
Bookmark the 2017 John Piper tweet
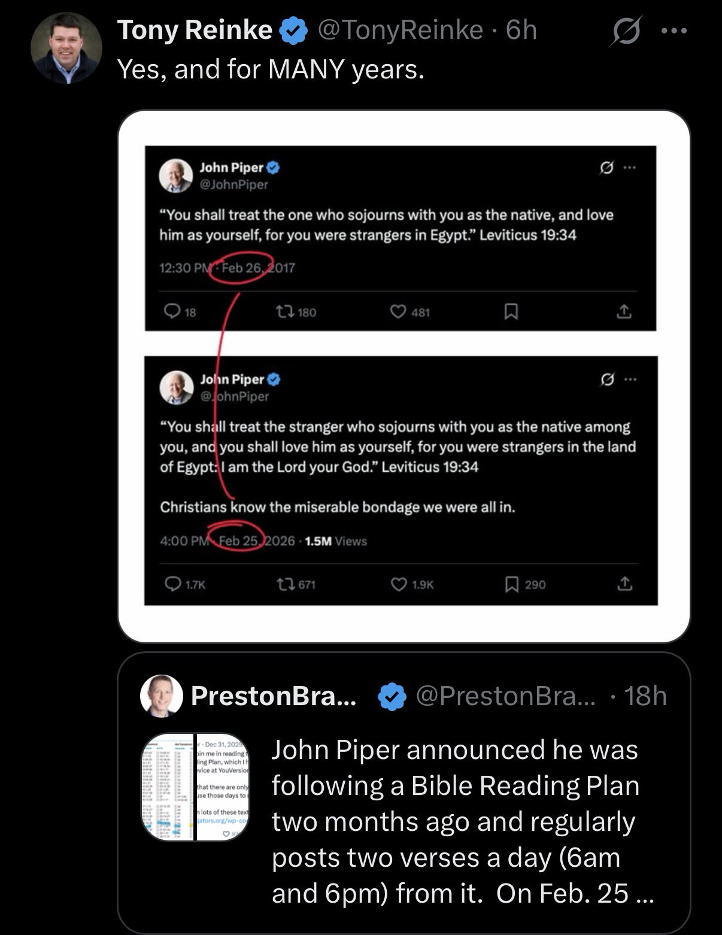[x=511, y=311]
